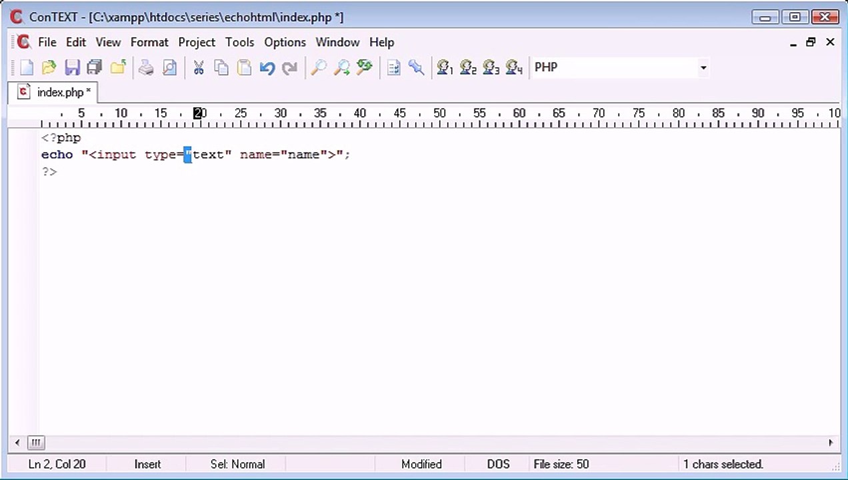The height and width of the screenshot is (480, 848).
Task: Run user command 3 icon
Action: click(491, 67)
